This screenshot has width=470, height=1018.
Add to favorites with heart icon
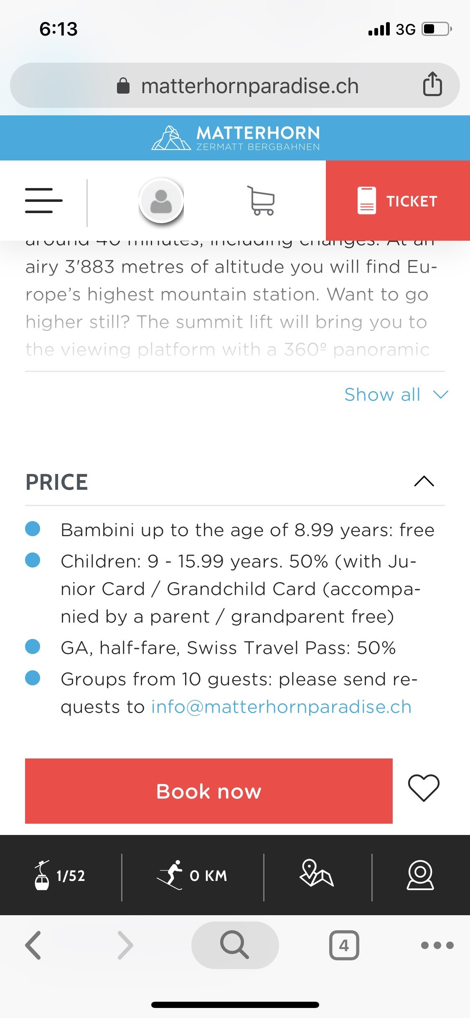coord(423,788)
